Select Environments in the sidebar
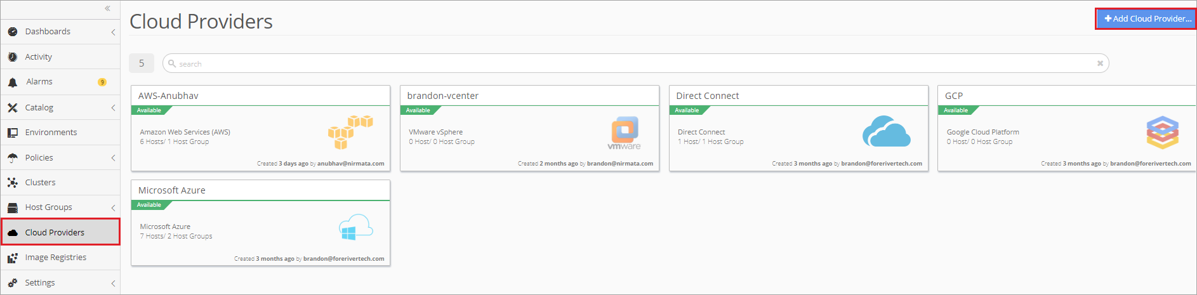This screenshot has width=1197, height=295. pyautogui.click(x=60, y=133)
